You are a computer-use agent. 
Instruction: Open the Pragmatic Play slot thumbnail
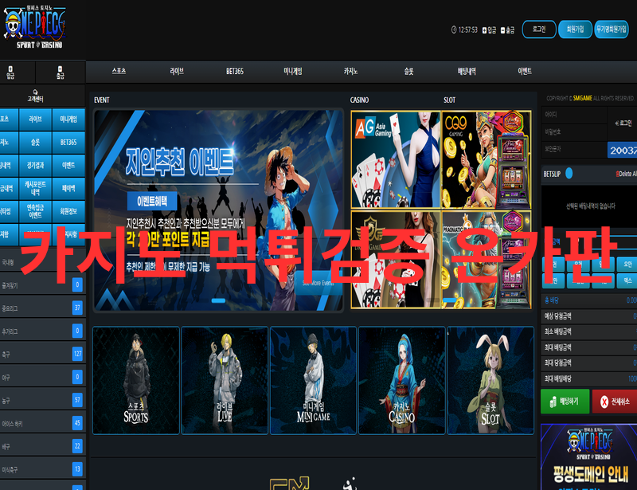487,260
